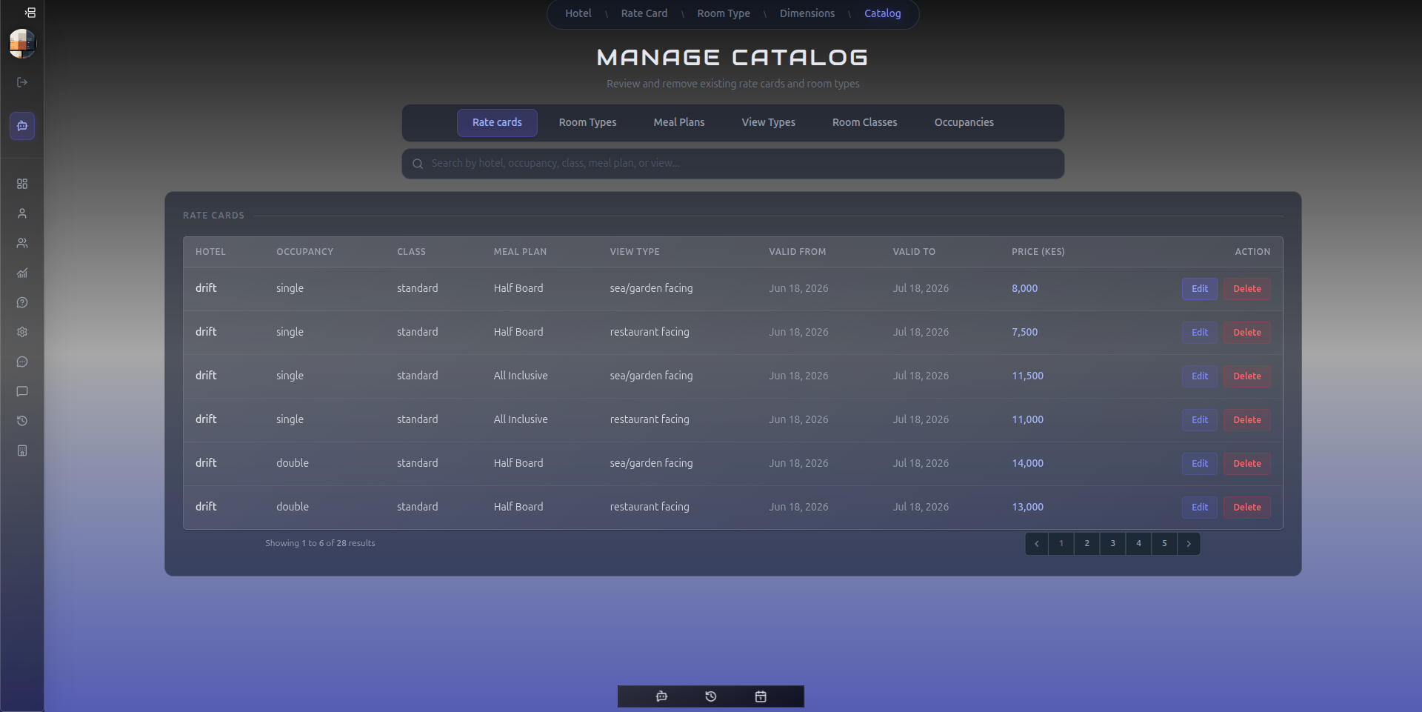
Task: Open the analytics chart icon in sidebar
Action: [x=22, y=273]
